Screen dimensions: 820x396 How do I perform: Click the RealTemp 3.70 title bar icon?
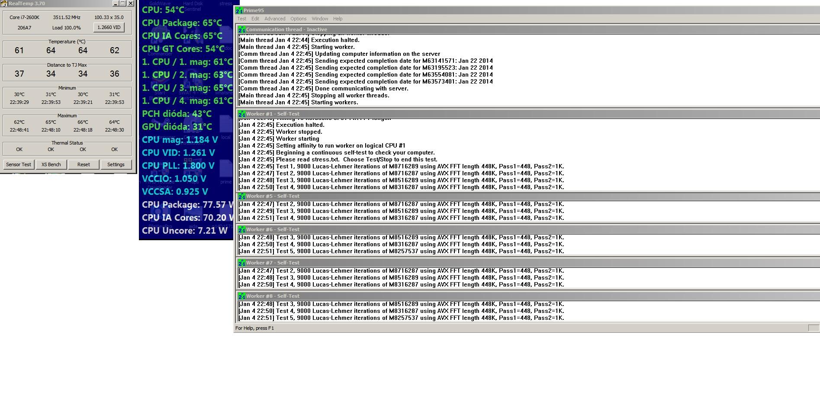point(4,3)
